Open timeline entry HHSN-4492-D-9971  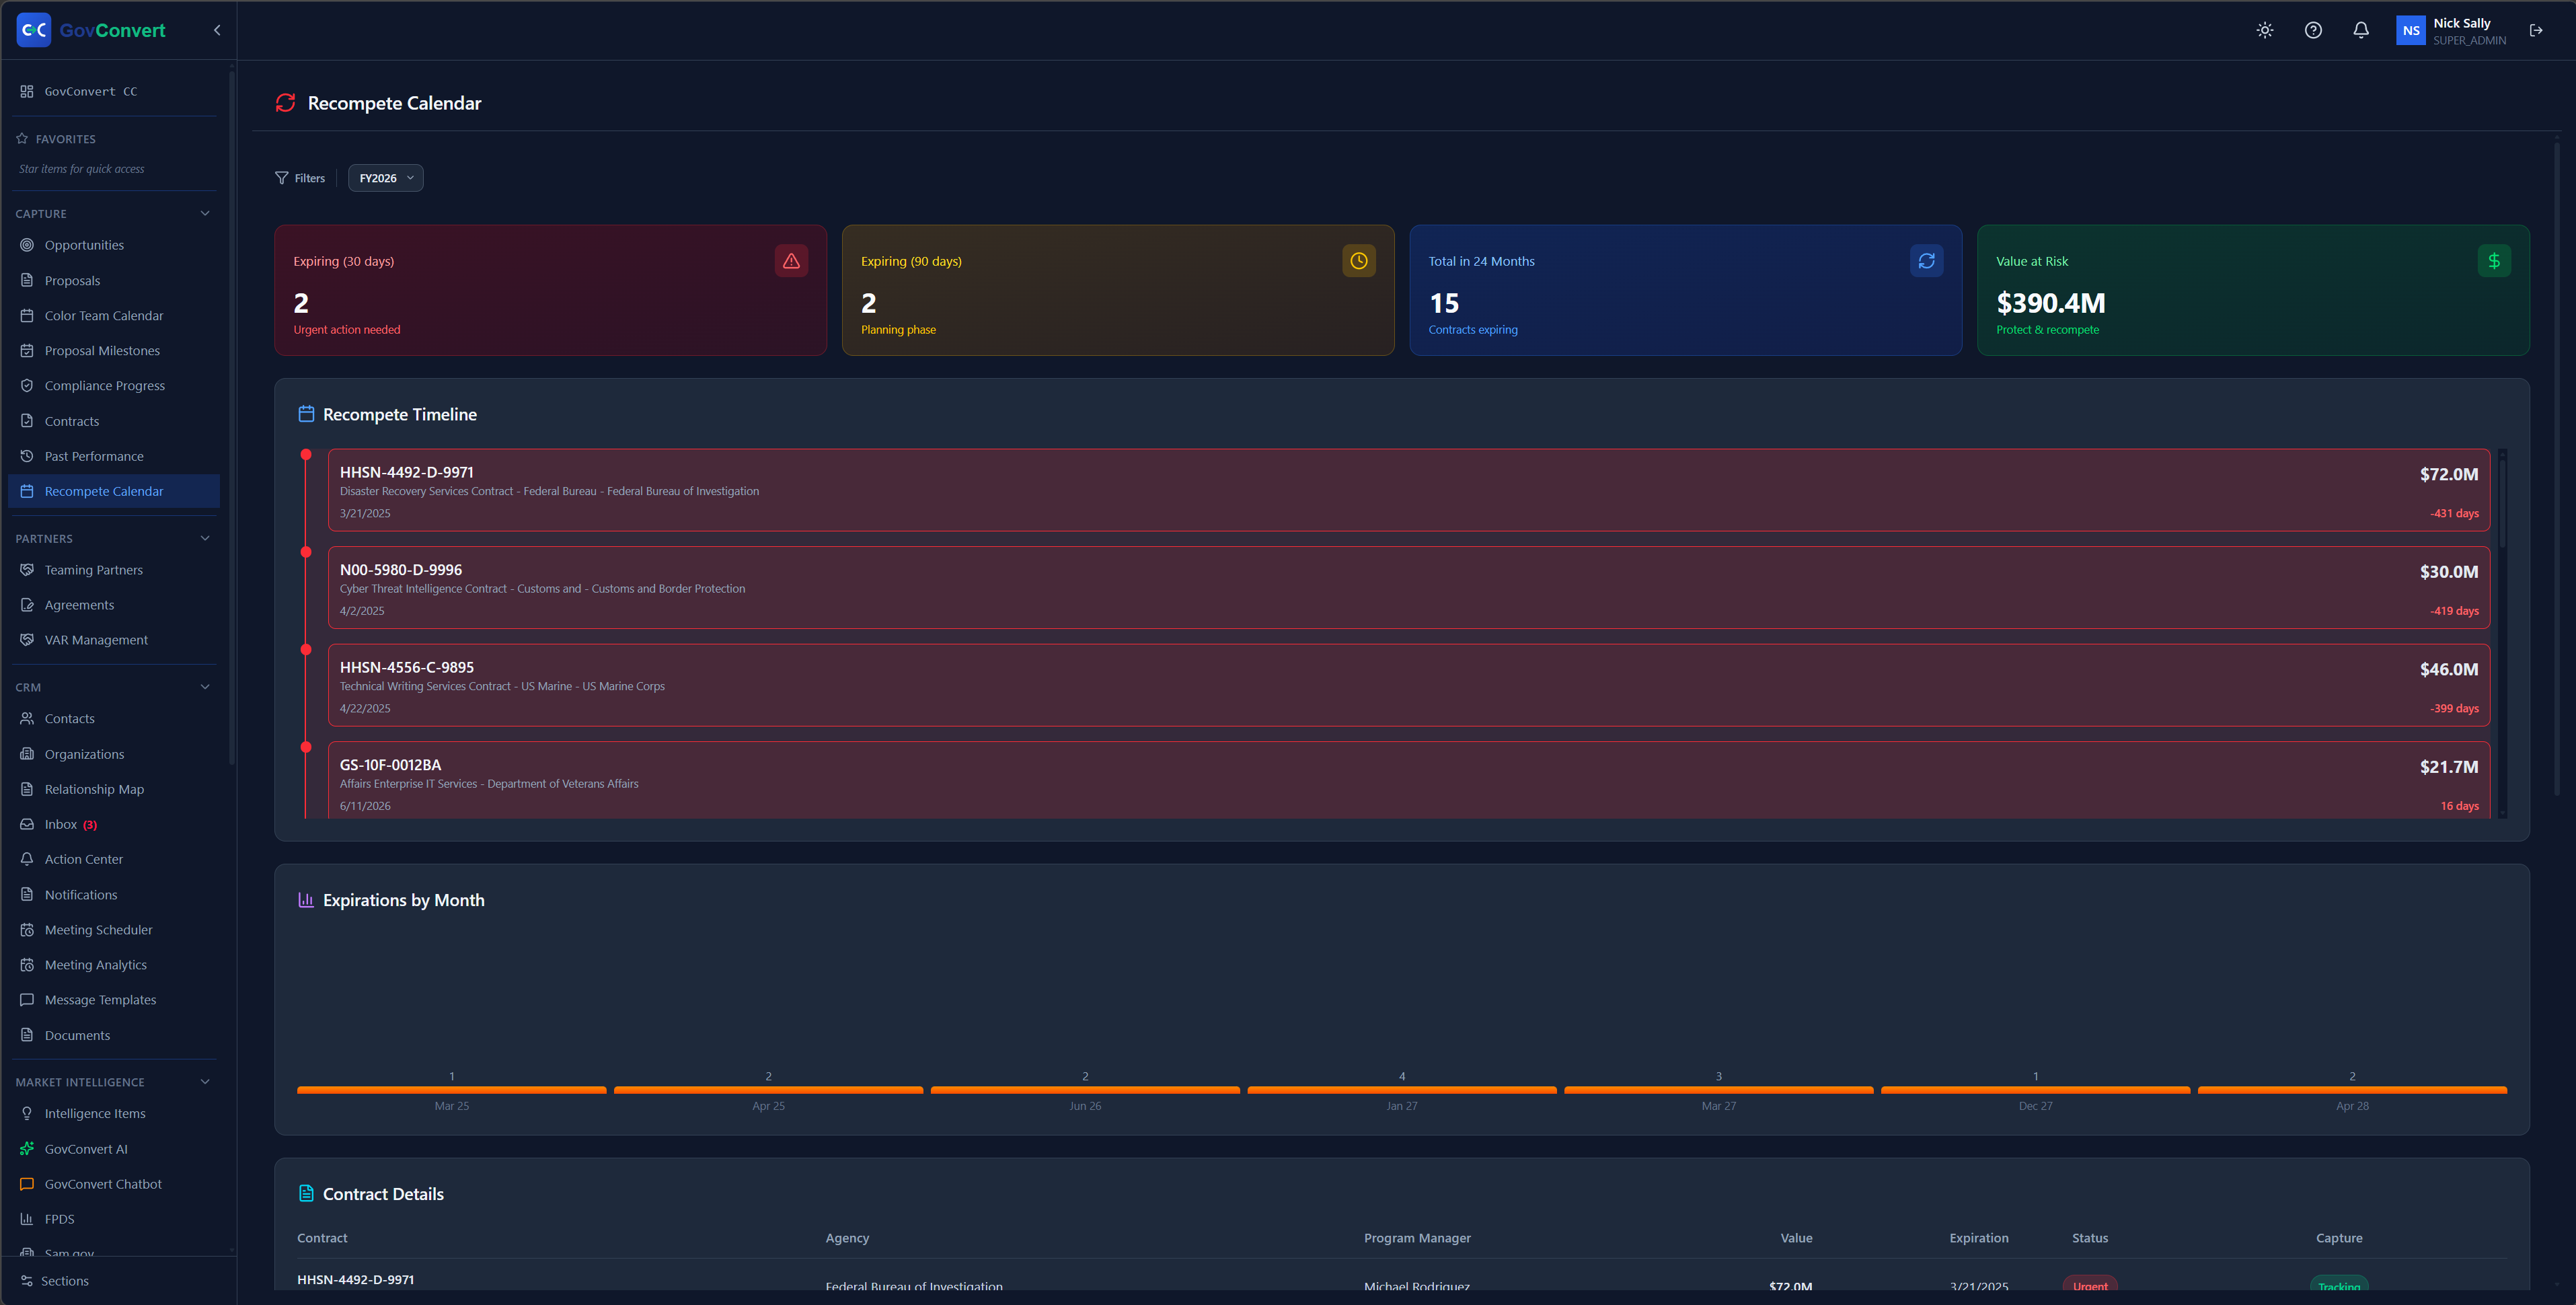pyautogui.click(x=1409, y=490)
